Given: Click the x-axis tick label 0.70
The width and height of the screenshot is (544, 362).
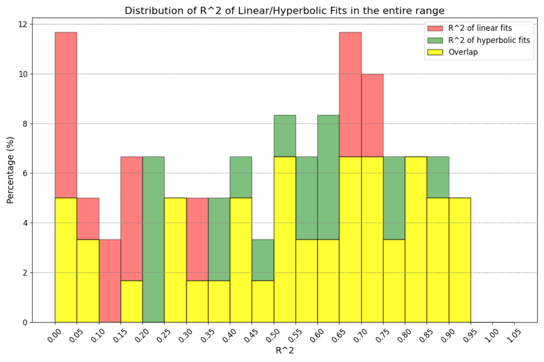Looking at the screenshot, I should pos(360,335).
